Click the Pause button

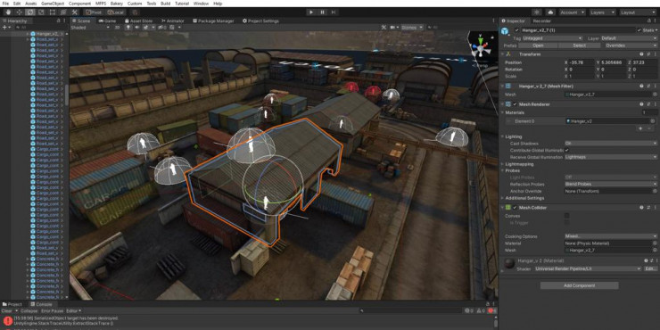click(323, 12)
